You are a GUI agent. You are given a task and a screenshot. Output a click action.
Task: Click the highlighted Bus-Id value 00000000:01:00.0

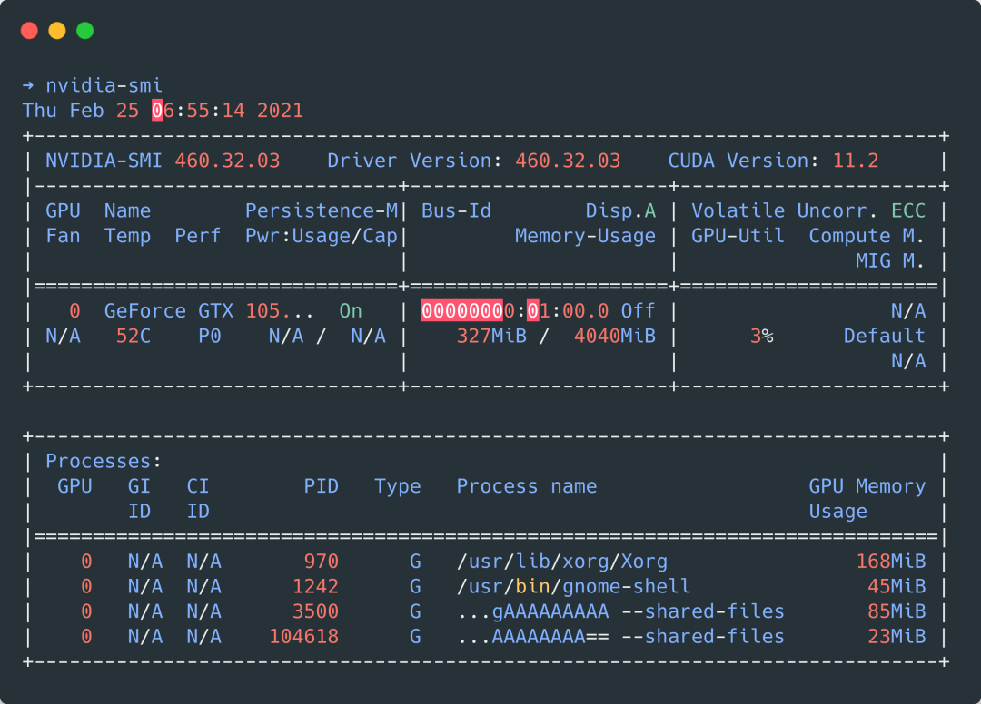[x=515, y=311]
